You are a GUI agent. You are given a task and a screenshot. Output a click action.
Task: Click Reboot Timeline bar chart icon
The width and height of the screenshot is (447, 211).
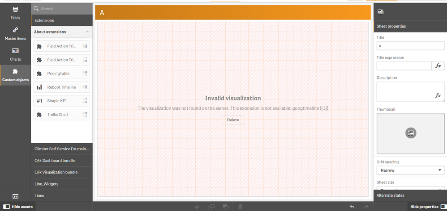tap(39, 87)
